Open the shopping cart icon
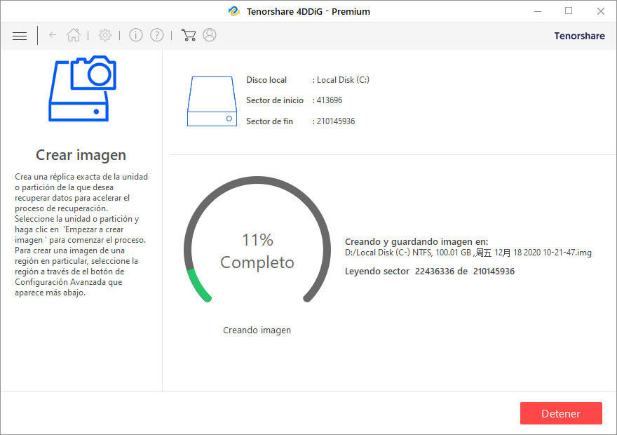617x435 pixels. (x=189, y=35)
